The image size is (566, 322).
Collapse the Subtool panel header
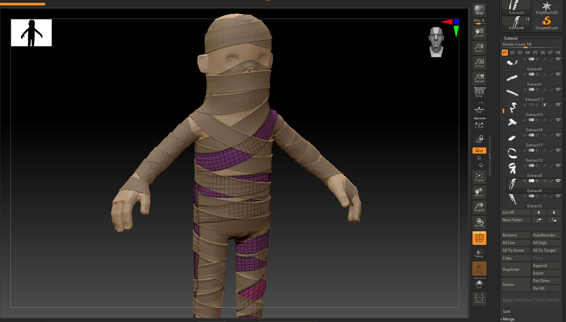point(510,38)
